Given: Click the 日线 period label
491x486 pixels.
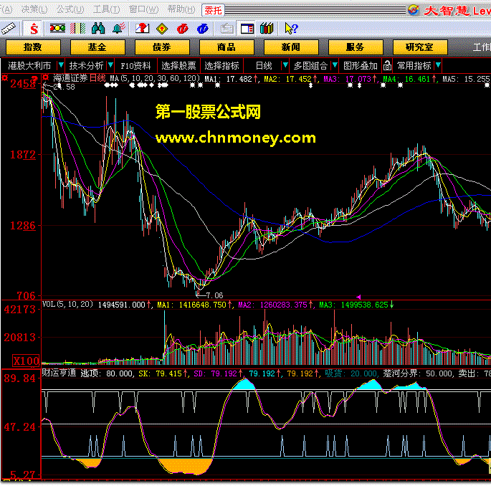Looking at the screenshot, I should (x=264, y=66).
